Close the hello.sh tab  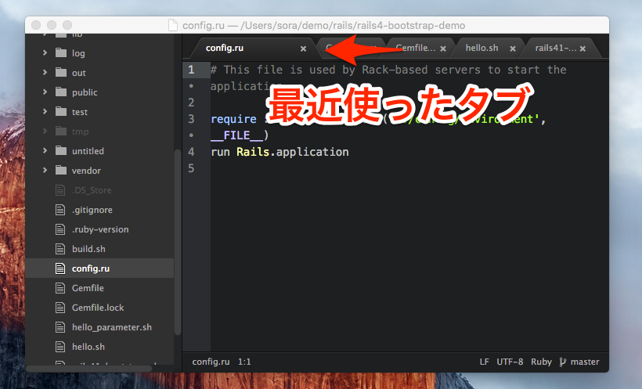point(513,49)
